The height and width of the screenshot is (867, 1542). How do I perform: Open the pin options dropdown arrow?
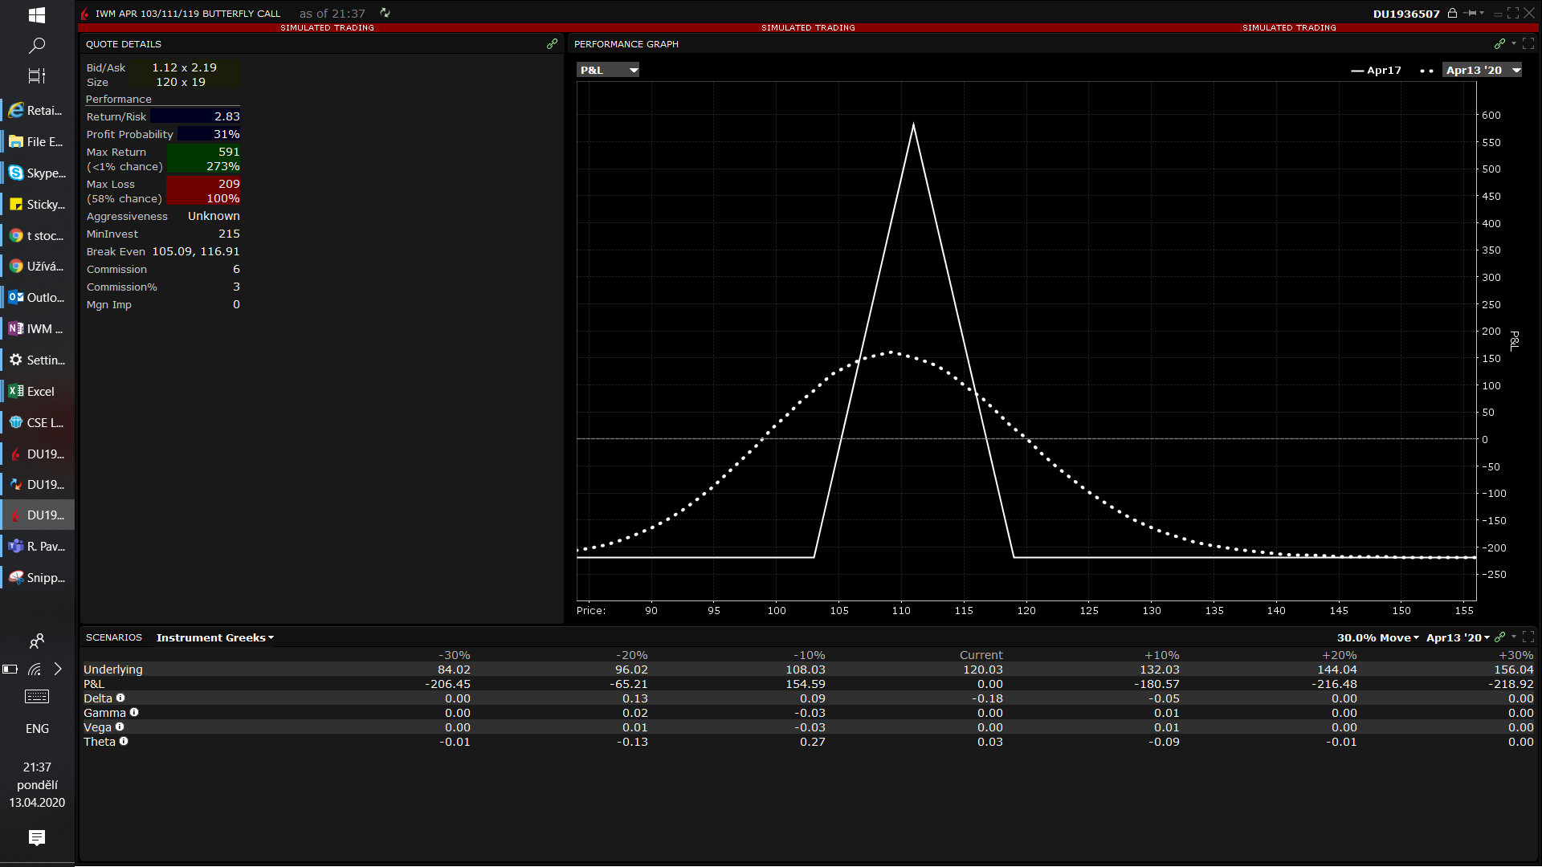click(1482, 13)
